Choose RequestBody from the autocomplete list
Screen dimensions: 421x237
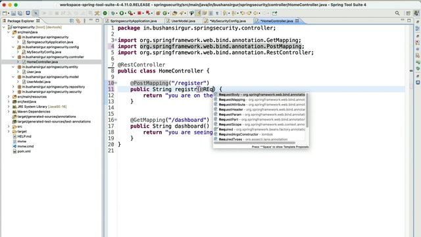point(259,95)
